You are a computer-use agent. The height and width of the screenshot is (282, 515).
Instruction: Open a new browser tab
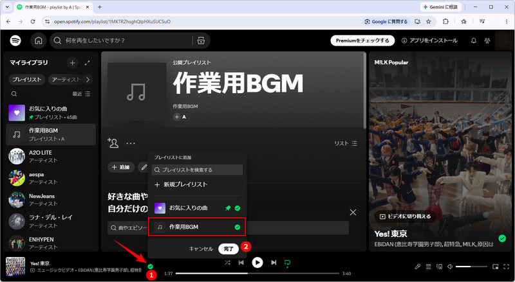pos(100,7)
